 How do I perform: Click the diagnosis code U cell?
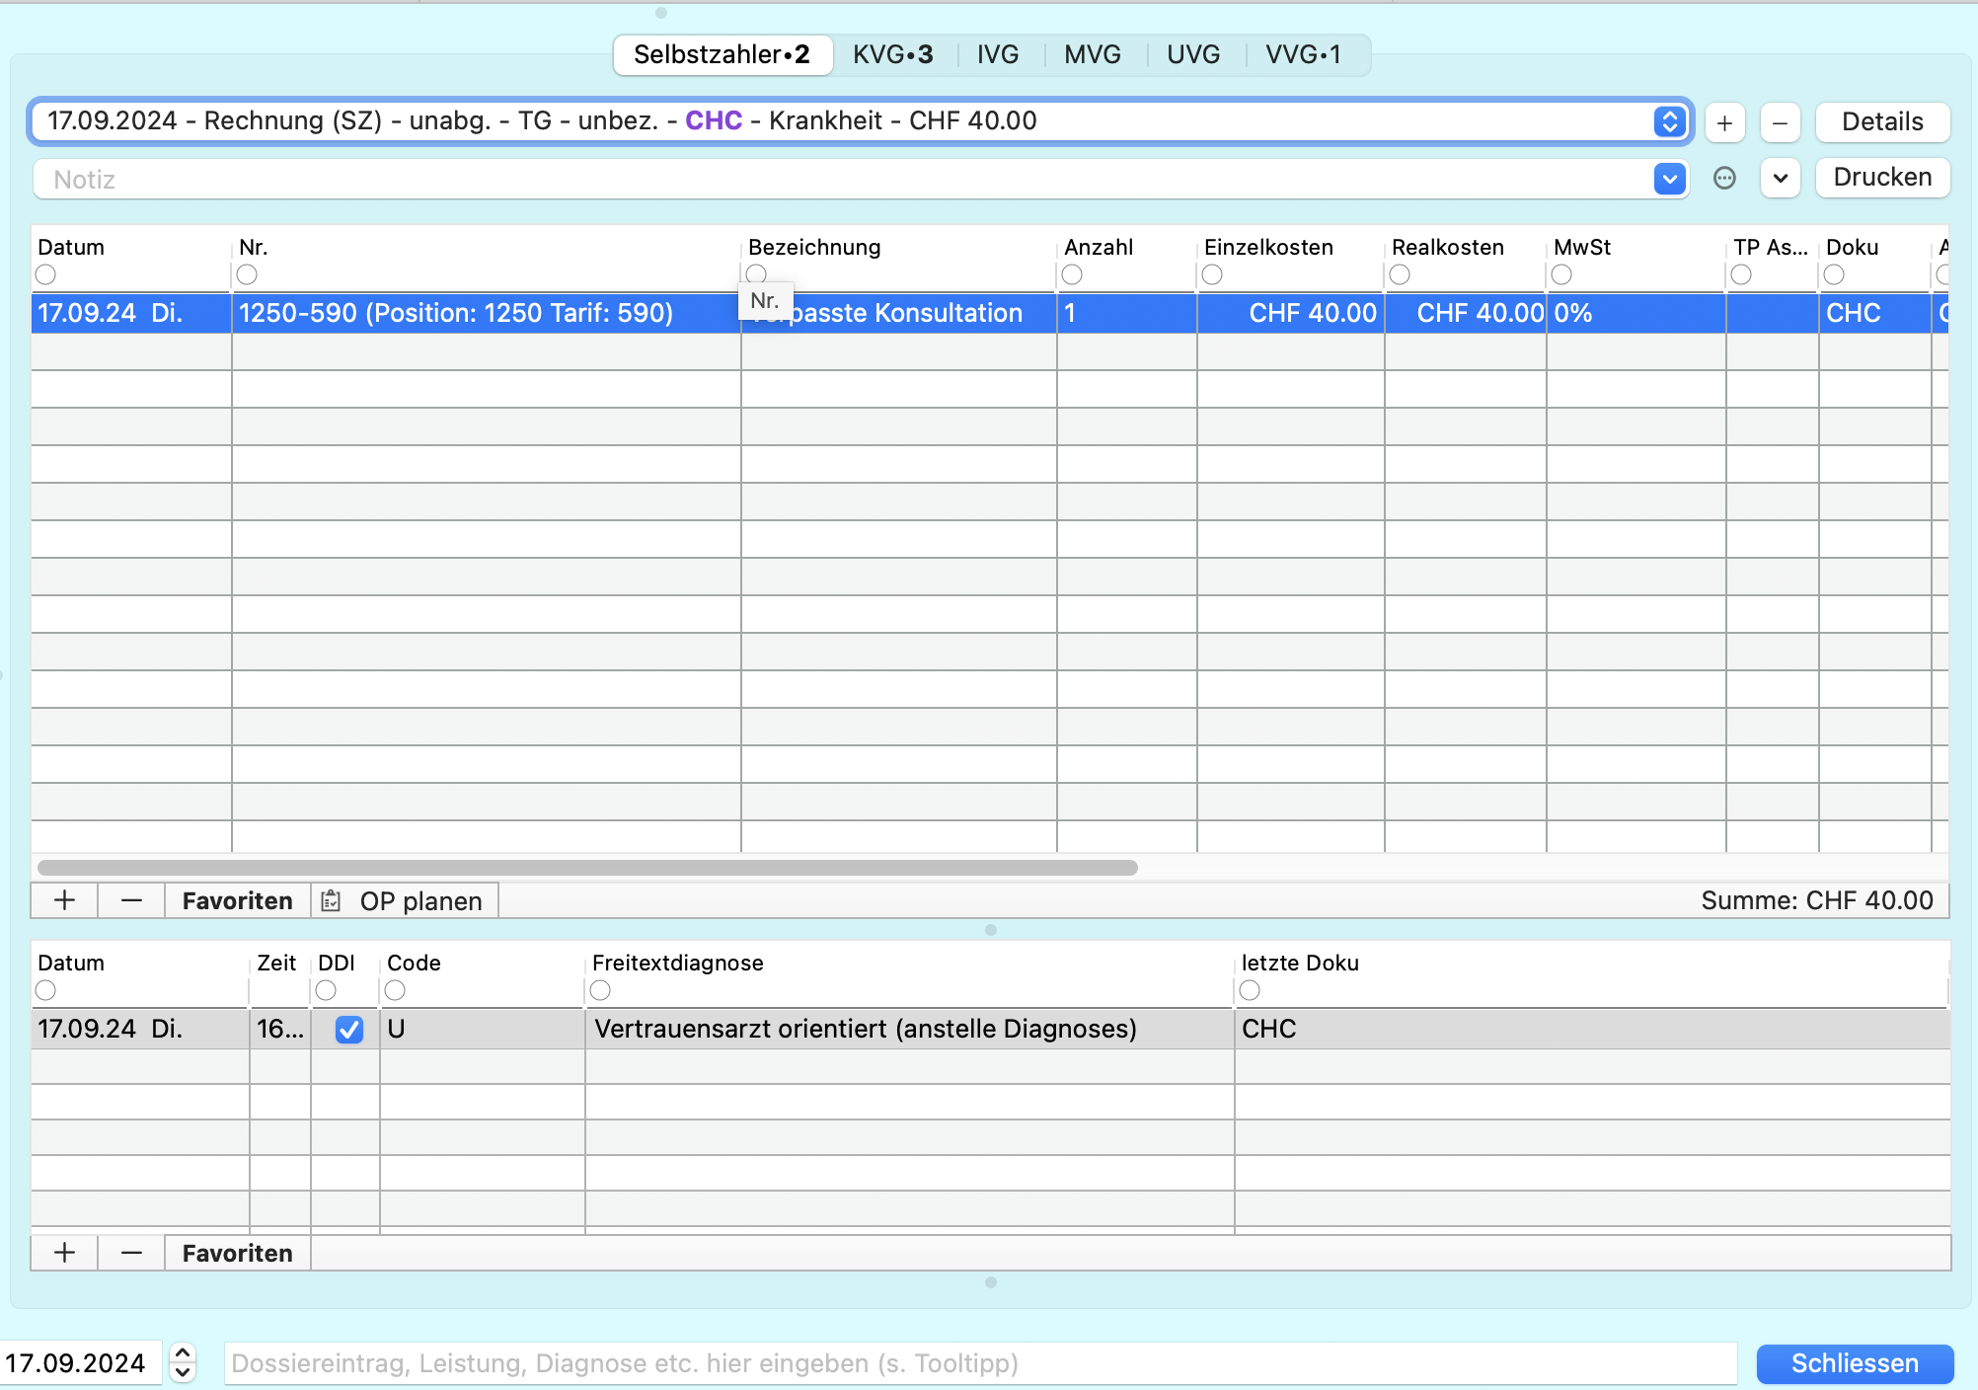tap(482, 1029)
